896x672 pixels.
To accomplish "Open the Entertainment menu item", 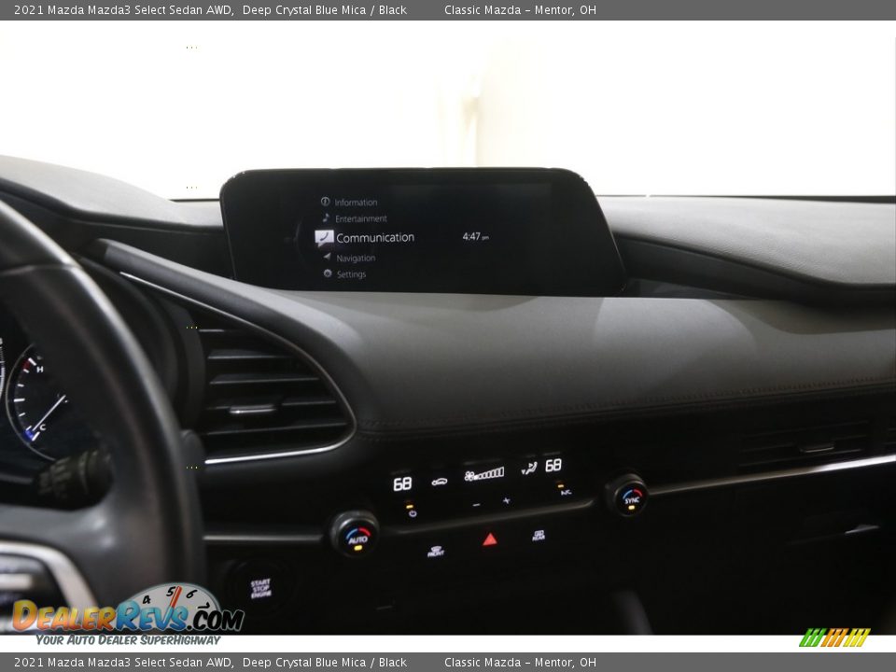I will (360, 218).
